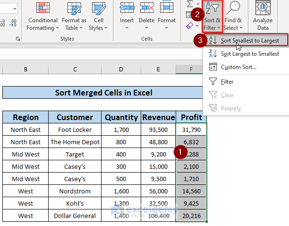Click the Clear eraser icon in Editing group
Image resolution: width=289 pixels, height=226 pixels.
[x=189, y=25]
